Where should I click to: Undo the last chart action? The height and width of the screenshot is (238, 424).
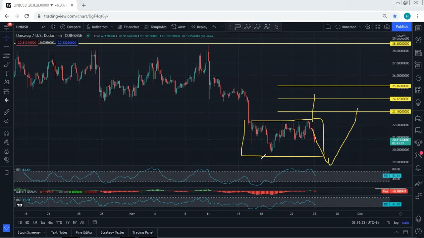tap(214, 27)
